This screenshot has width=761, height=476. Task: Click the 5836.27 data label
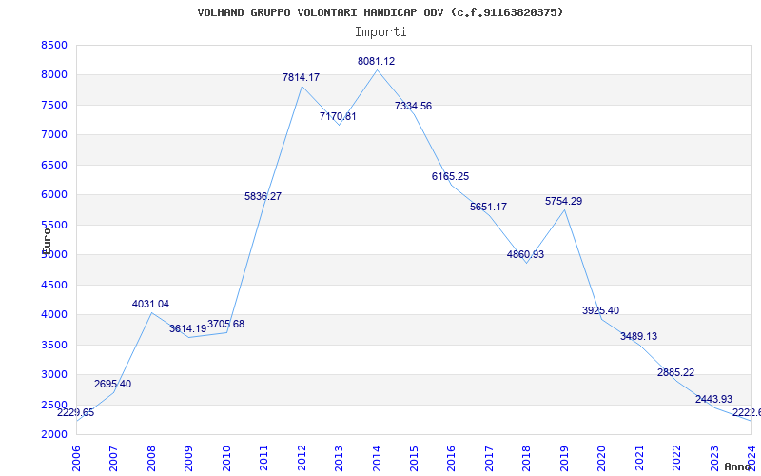pos(263,196)
